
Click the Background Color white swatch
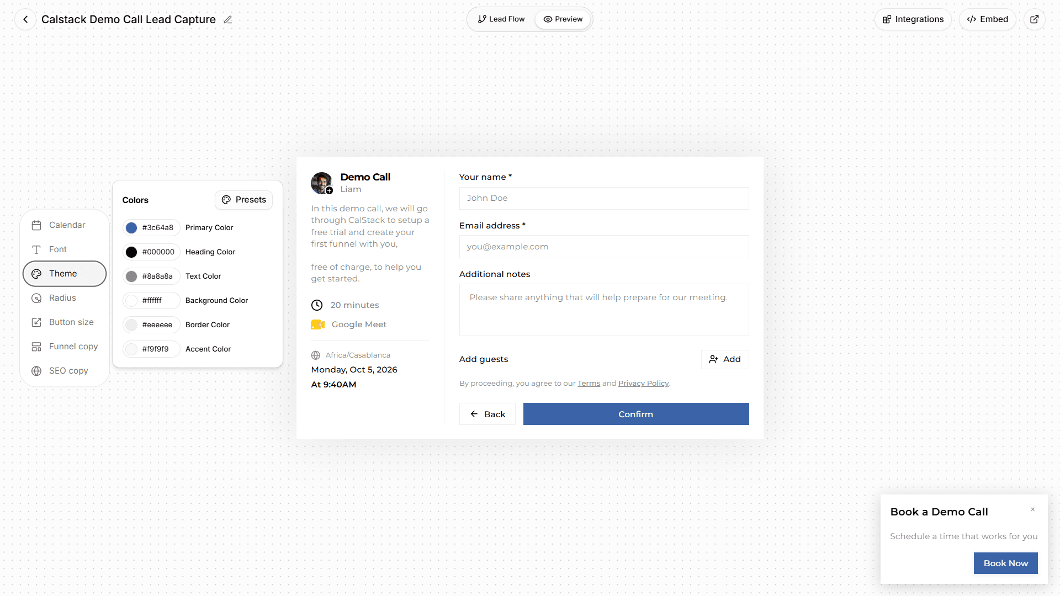click(x=131, y=301)
